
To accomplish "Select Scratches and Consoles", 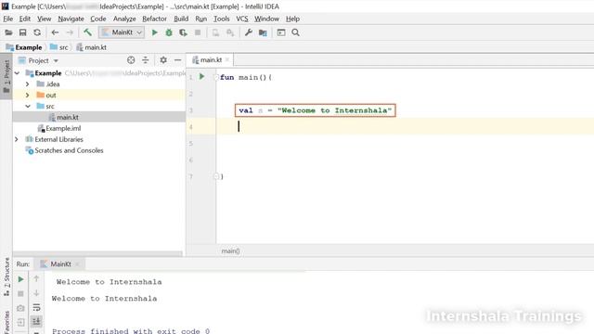I will pyautogui.click(x=64, y=150).
